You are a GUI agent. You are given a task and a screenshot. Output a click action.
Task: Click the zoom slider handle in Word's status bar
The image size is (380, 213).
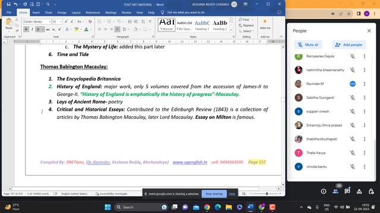[x=267, y=193]
